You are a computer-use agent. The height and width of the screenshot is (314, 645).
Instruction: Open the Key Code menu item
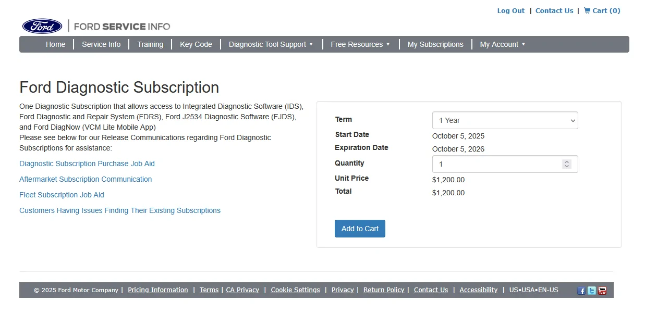(196, 44)
